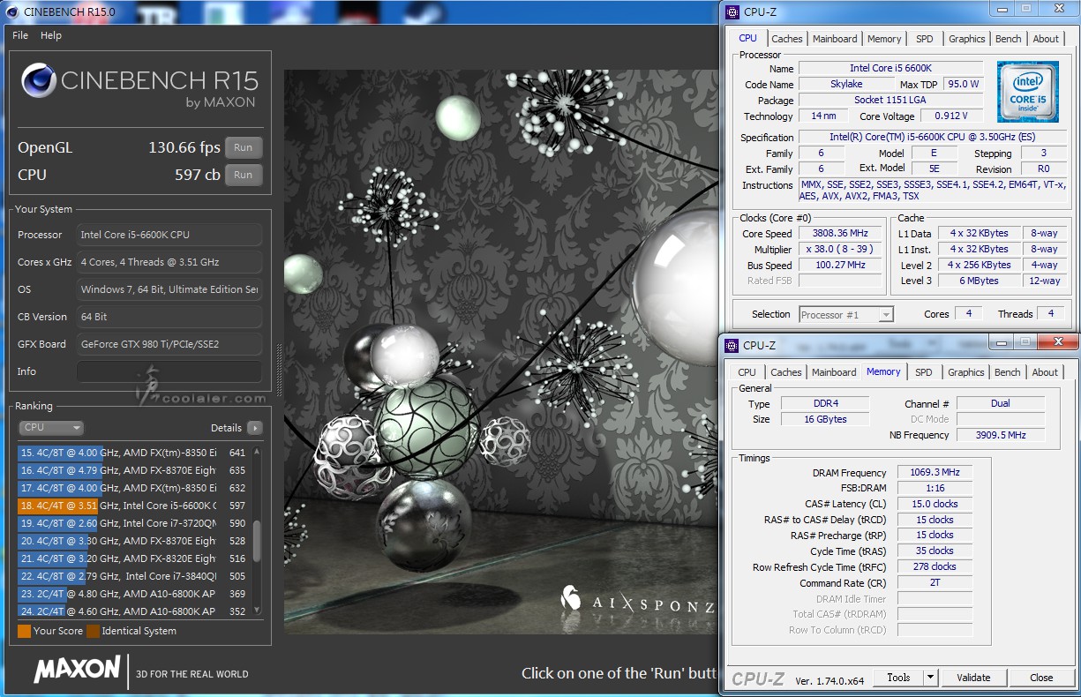Open the CPU ranking type dropdown
Image resolution: width=1081 pixels, height=697 pixels.
(x=51, y=428)
